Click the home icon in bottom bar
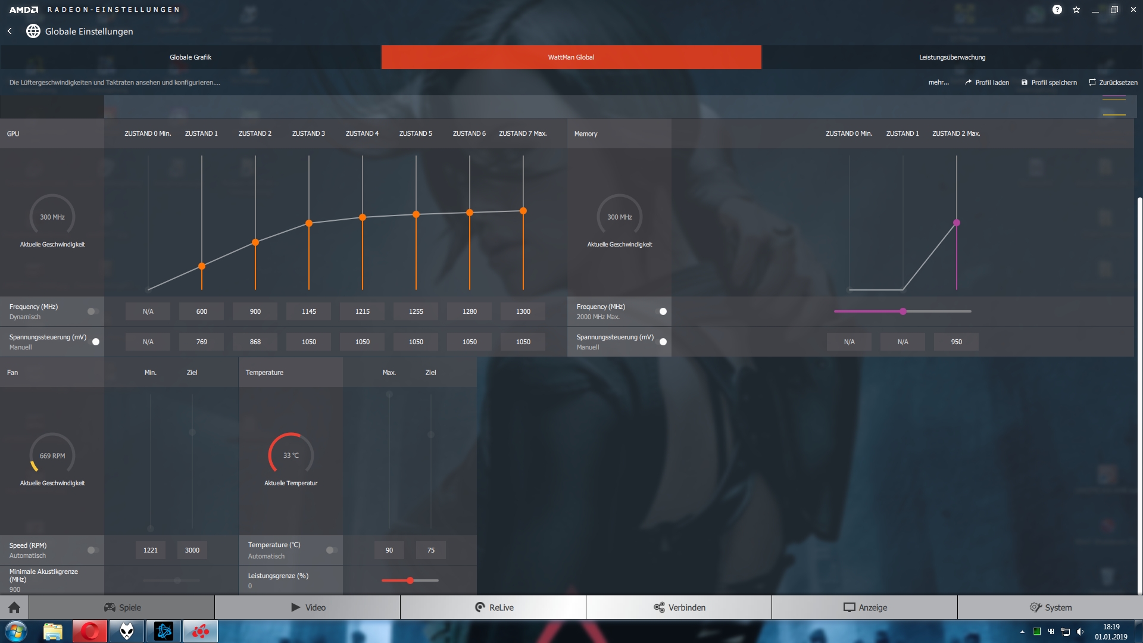Image resolution: width=1143 pixels, height=643 pixels. (14, 607)
